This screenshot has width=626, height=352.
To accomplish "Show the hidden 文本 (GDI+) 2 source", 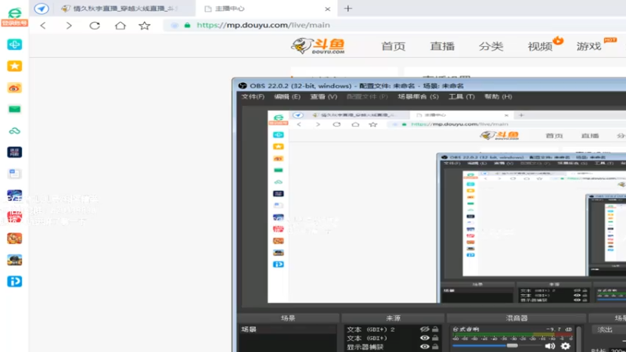I will pyautogui.click(x=424, y=329).
